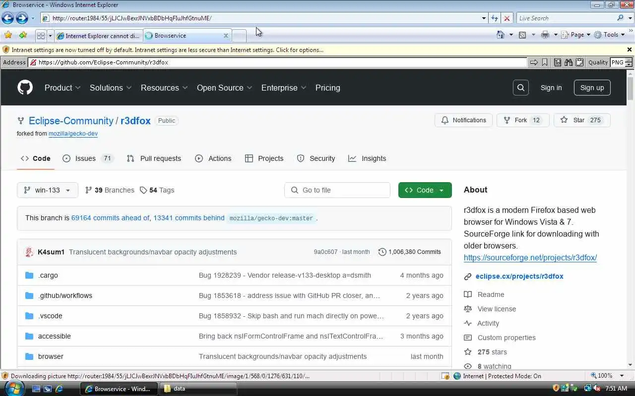Go forward with IE Forward arrow
The width and height of the screenshot is (635, 396).
click(x=22, y=18)
